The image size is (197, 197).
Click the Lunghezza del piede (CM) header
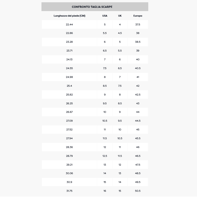(69, 16)
